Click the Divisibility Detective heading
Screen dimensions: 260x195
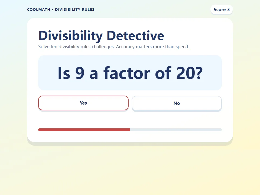pyautogui.click(x=101, y=36)
